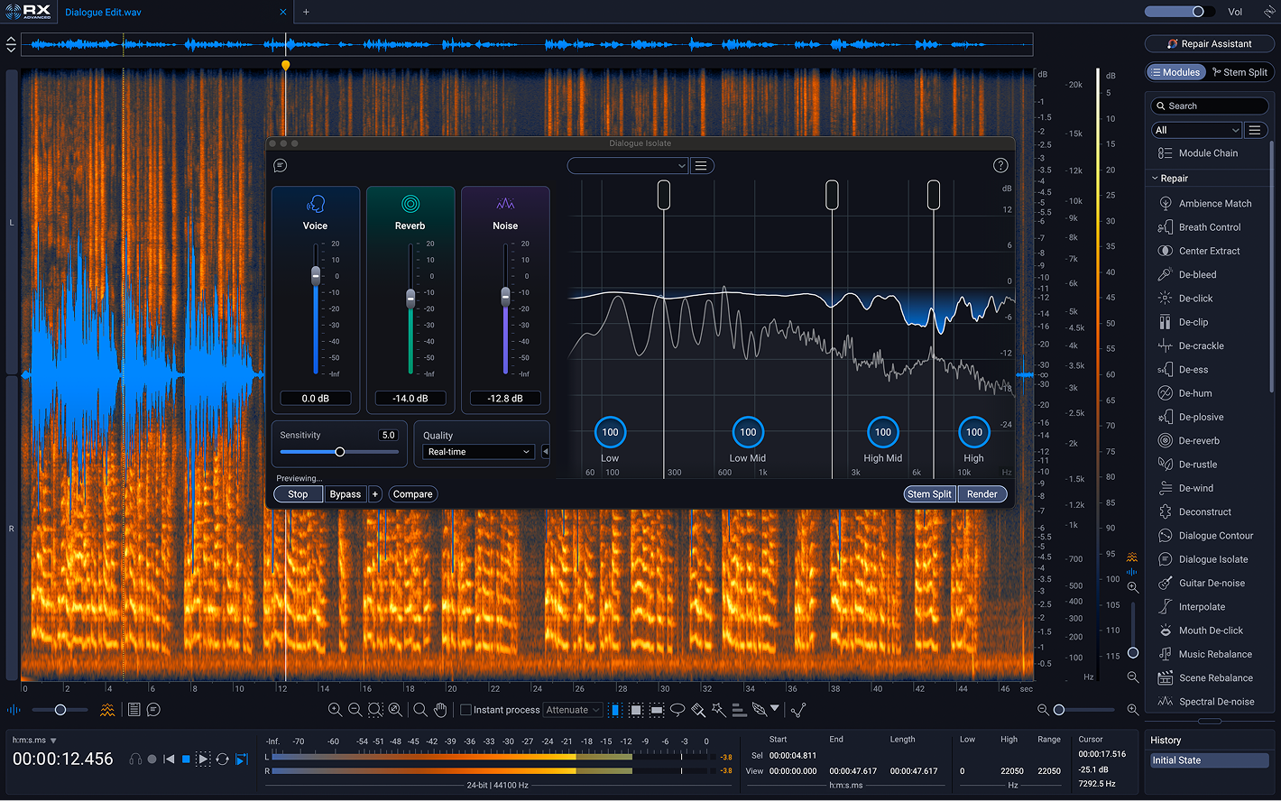Open the Attenuate mode dropdown
This screenshot has width=1281, height=801.
click(x=572, y=710)
